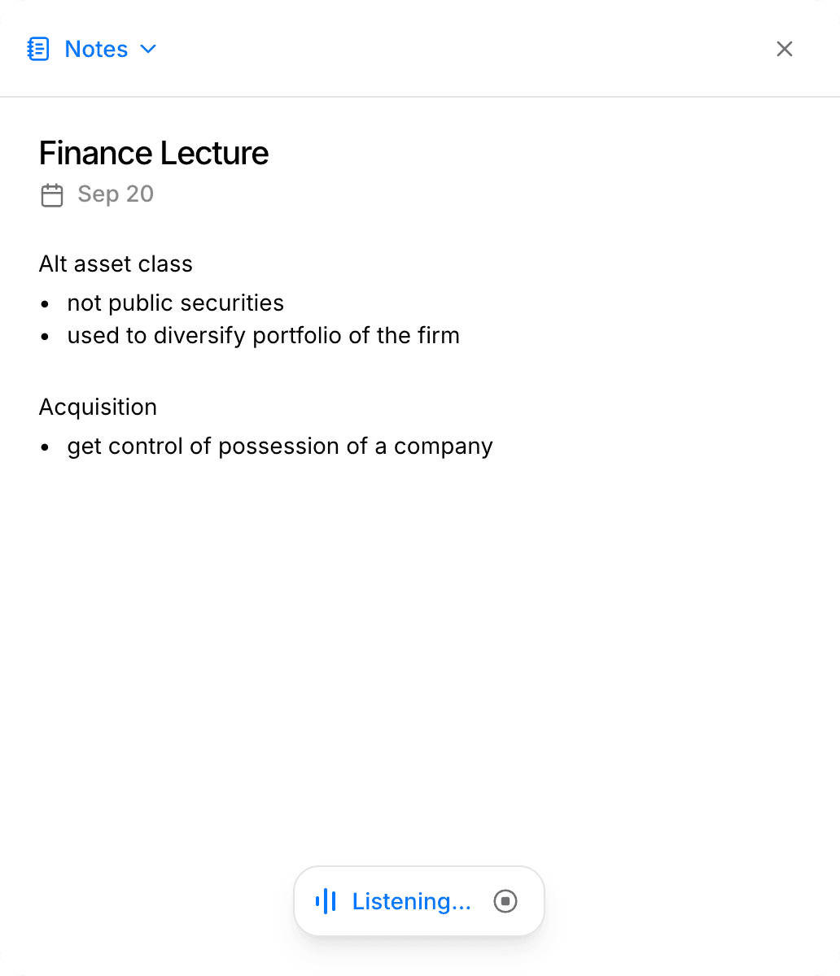Click the Listening... status text
Screen dimensions: 840x976
pyautogui.click(x=411, y=901)
